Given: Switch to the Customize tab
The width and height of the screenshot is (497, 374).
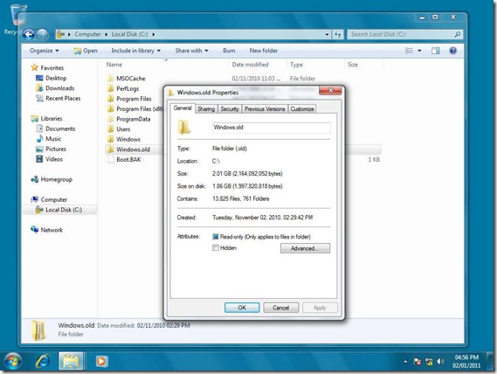Looking at the screenshot, I should [302, 109].
